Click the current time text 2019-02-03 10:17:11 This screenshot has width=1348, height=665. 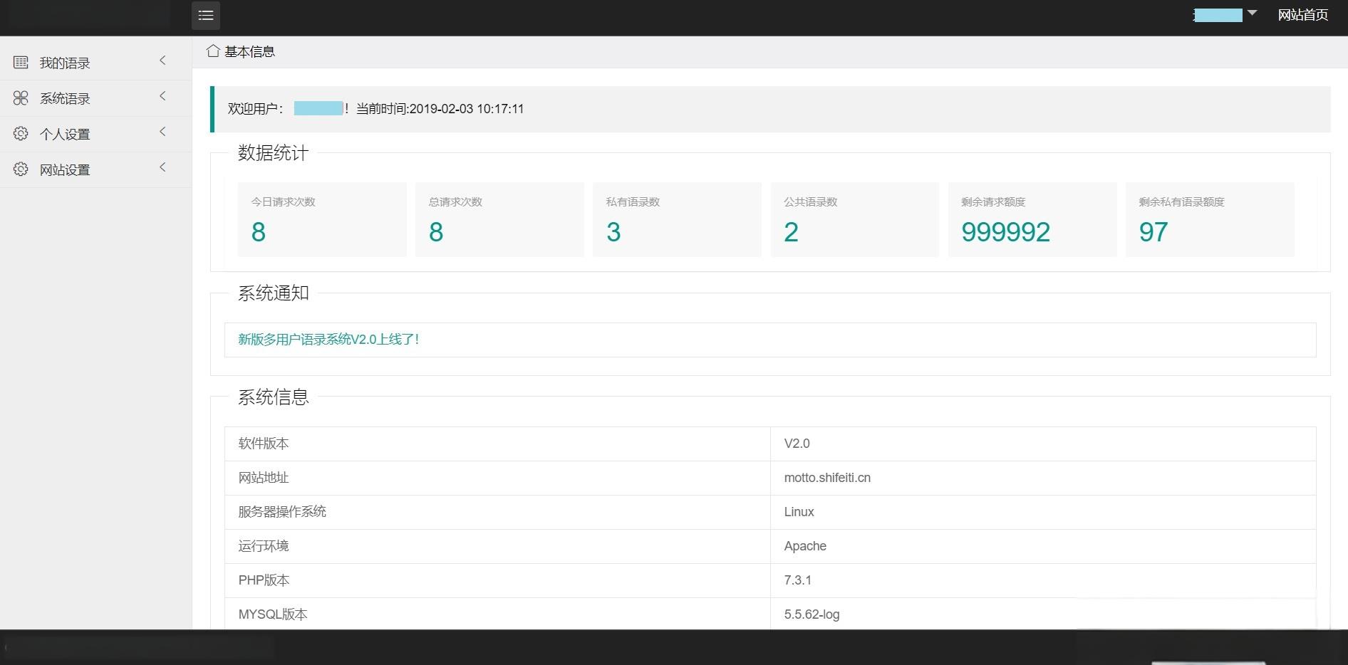click(x=467, y=109)
